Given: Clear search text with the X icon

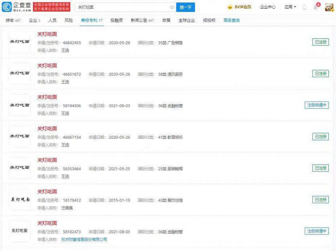Looking at the screenshot, I should tap(172, 7).
